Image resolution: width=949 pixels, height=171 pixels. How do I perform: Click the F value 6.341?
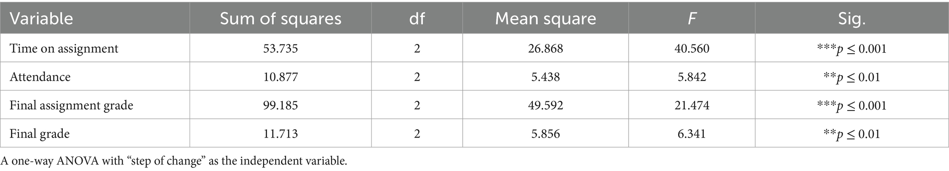coord(692,134)
